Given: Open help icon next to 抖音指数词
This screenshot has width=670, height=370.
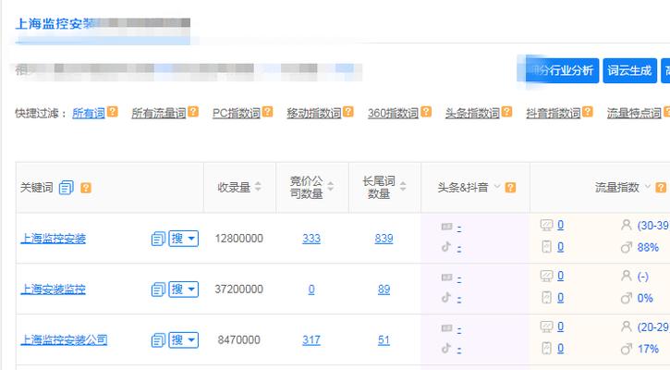Looking at the screenshot, I should coord(588,112).
